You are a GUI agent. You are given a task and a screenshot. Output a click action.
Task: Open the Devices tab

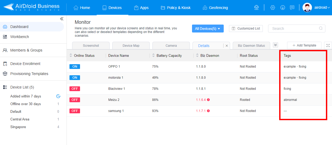click(x=112, y=8)
